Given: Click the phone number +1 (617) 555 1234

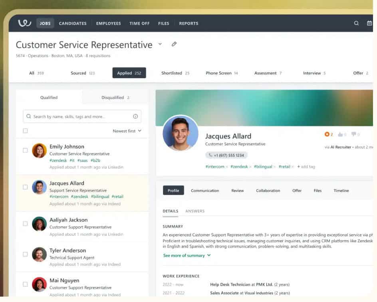Looking at the screenshot, I should tap(226, 155).
